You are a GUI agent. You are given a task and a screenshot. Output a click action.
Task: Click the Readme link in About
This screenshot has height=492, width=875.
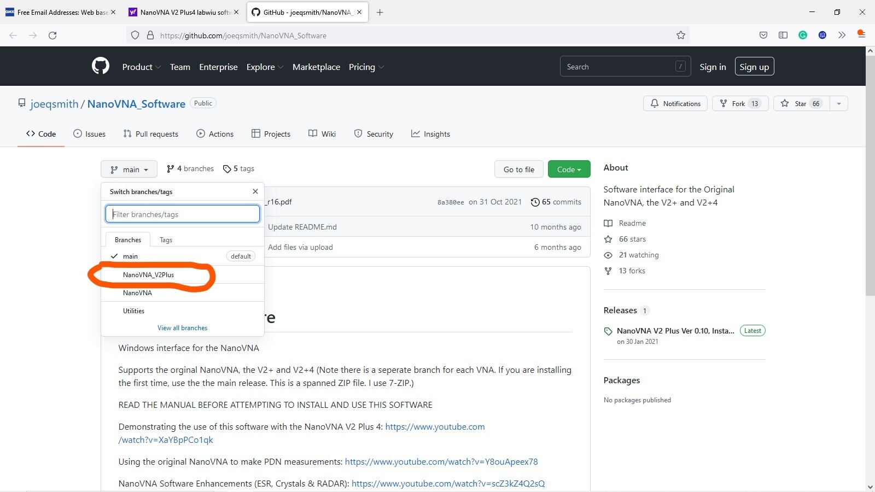(625, 223)
